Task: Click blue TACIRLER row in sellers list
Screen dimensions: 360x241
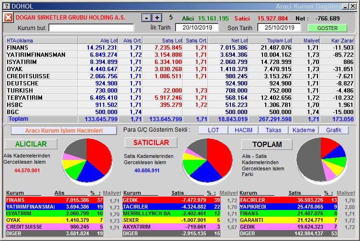Action: (x=172, y=207)
